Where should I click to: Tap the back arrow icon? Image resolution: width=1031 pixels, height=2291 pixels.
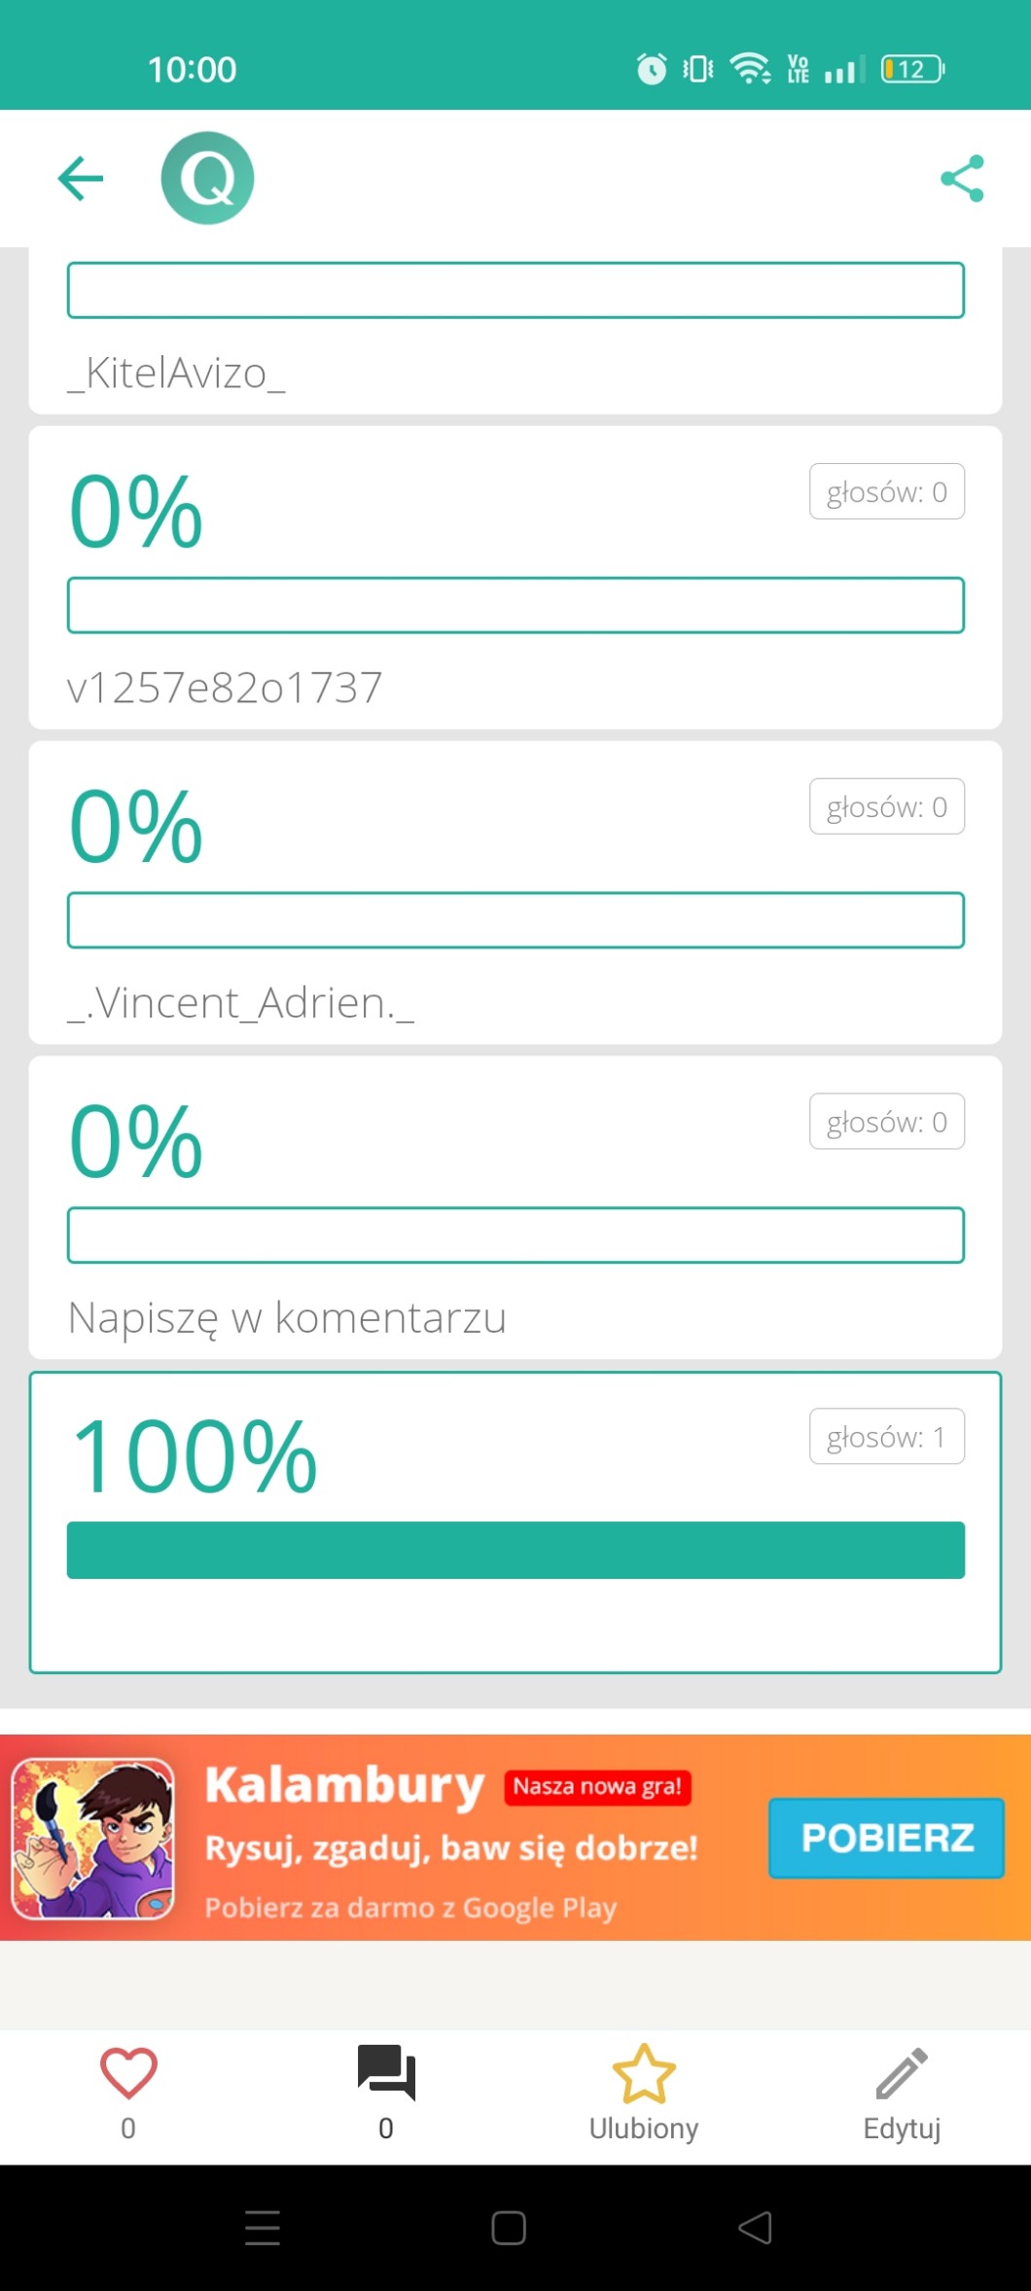click(81, 178)
